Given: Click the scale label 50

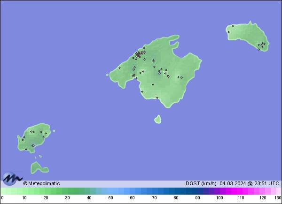Looking at the screenshot, I should pos(110,198).
